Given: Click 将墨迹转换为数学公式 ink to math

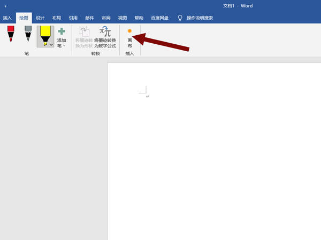Looking at the screenshot, I should pyautogui.click(x=105, y=37).
